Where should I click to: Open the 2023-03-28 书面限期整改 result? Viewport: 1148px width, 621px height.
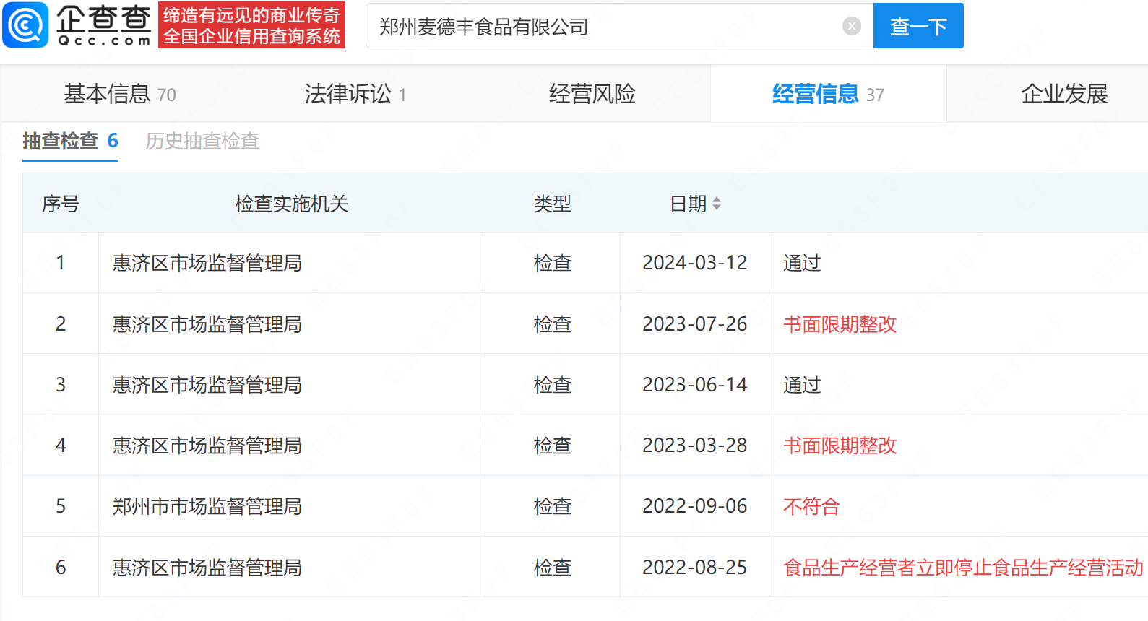click(x=840, y=446)
